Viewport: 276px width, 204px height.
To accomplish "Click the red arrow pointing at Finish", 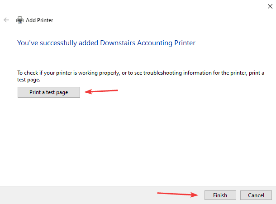I will point(177,195).
